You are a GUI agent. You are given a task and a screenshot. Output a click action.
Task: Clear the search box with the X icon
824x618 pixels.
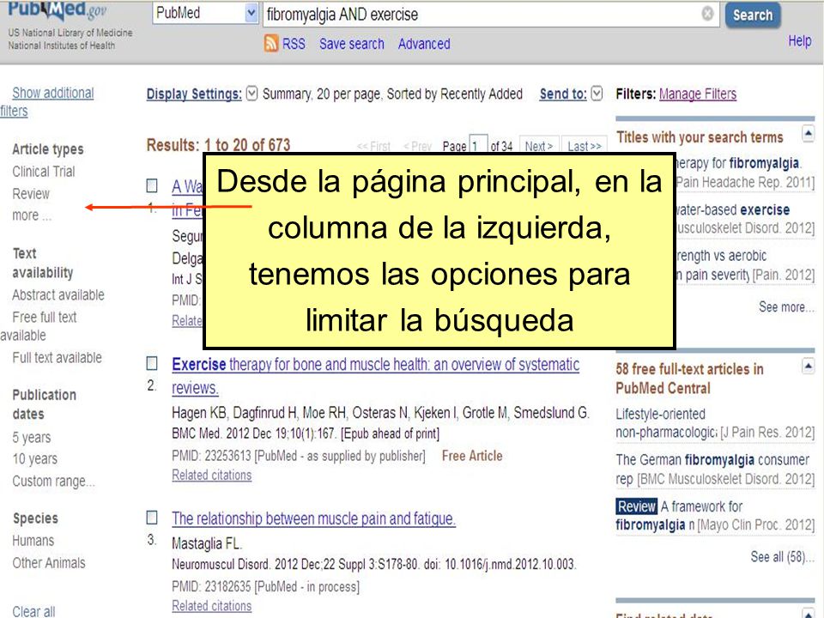point(708,14)
